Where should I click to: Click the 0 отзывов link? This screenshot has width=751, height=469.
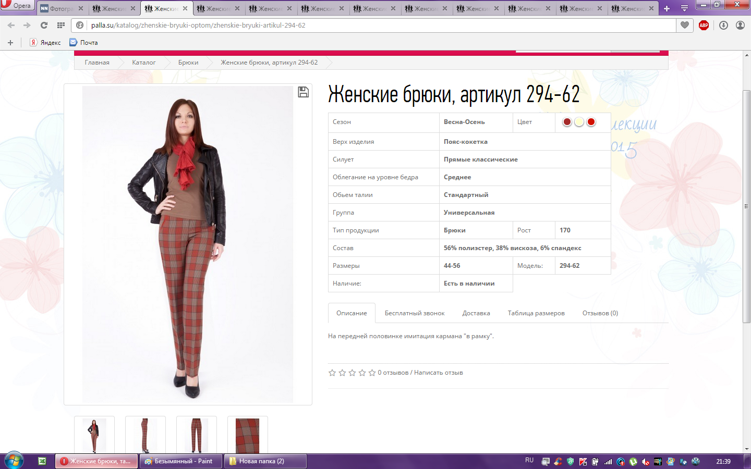pyautogui.click(x=393, y=373)
